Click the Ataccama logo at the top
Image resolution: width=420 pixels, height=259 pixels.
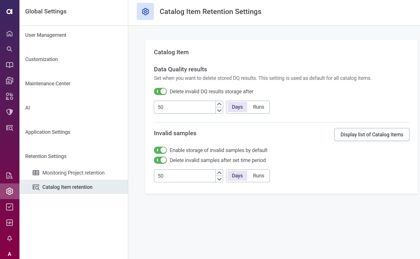(9, 12)
